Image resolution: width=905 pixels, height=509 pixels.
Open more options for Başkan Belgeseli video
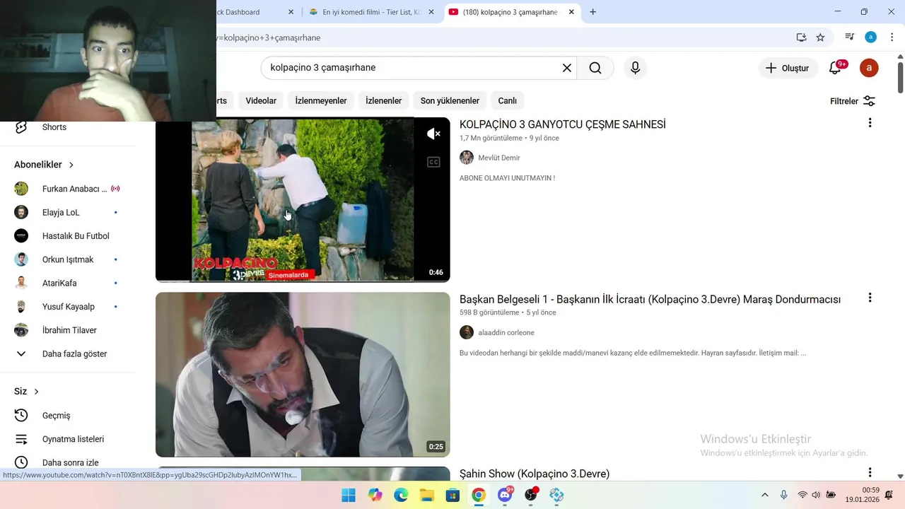pos(870,298)
